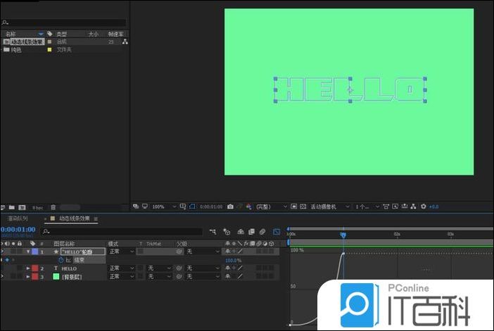Toggle shy switch for 背景层 layer
This screenshot has height=331, width=494.
[x=227, y=277]
